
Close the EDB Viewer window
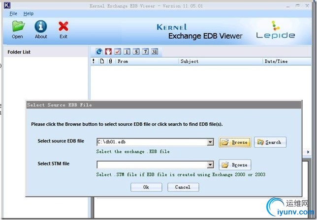point(307,6)
